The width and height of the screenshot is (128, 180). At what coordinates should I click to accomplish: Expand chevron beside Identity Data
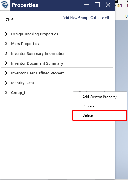point(6,83)
